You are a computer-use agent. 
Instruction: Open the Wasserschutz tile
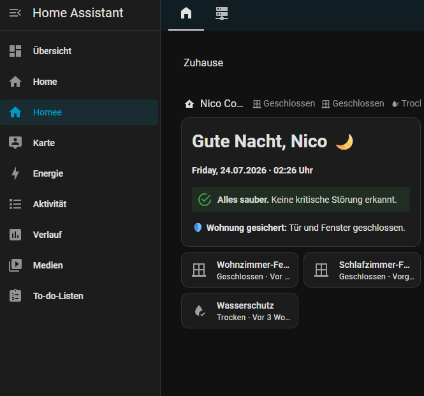[240, 311]
